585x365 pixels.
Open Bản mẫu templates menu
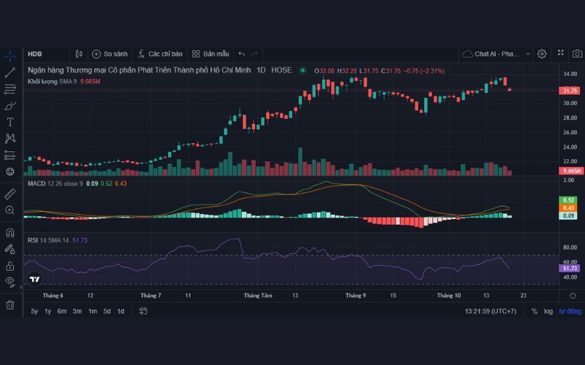[x=210, y=54]
